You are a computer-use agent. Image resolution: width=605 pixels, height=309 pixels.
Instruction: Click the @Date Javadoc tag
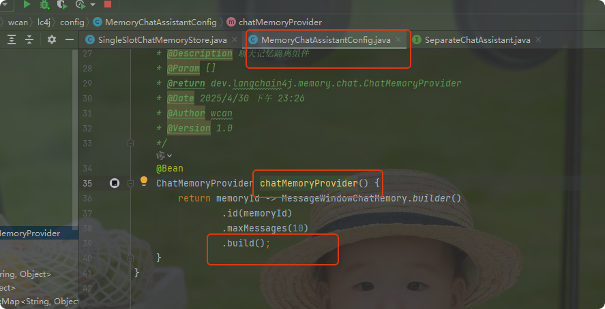[x=181, y=99]
